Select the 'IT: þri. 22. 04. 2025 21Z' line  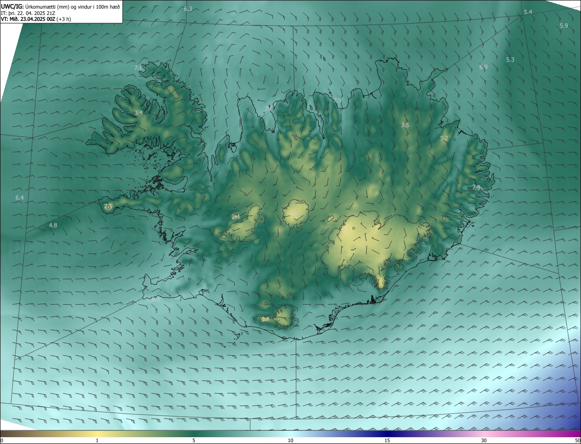28,13
